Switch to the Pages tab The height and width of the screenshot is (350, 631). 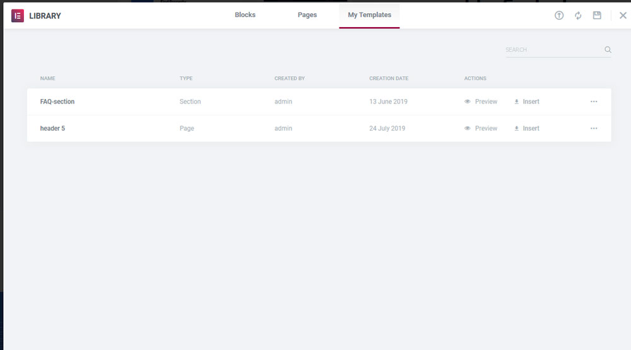(307, 15)
